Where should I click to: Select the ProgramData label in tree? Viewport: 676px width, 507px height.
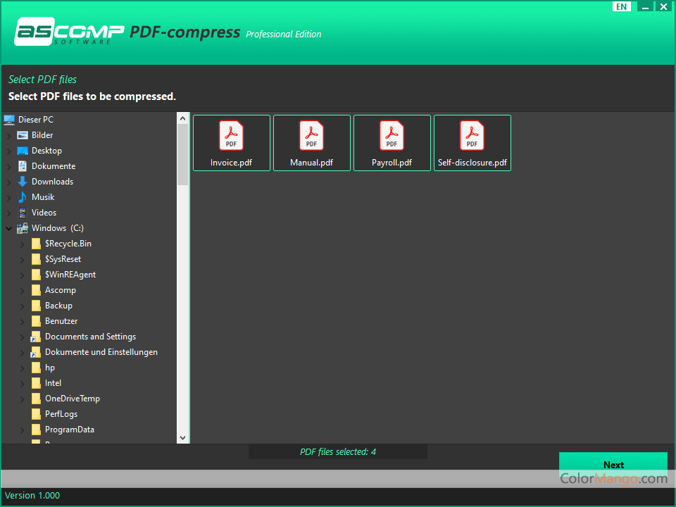tap(70, 430)
